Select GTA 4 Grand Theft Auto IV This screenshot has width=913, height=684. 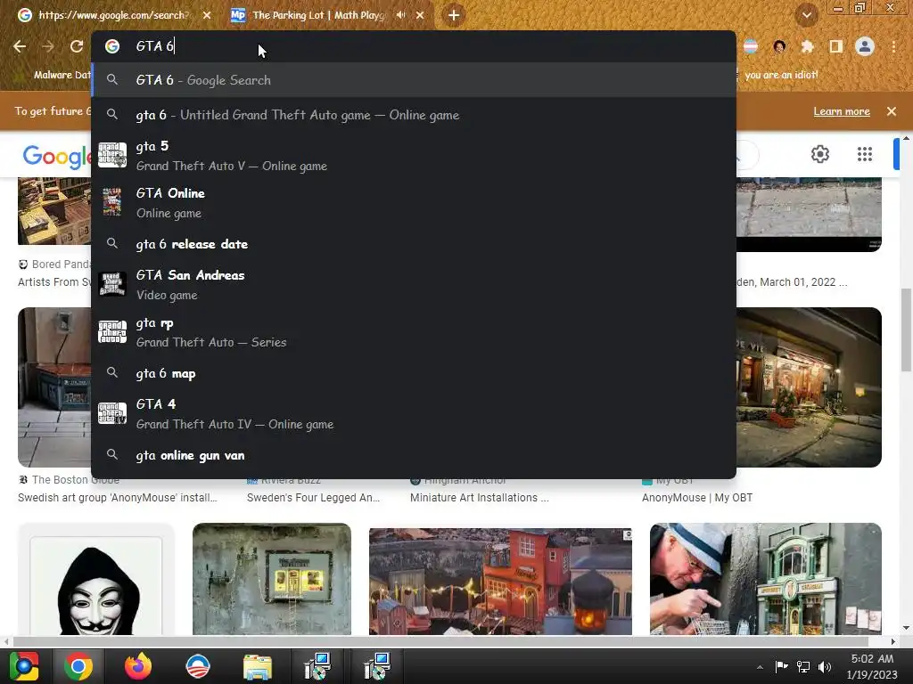414,413
